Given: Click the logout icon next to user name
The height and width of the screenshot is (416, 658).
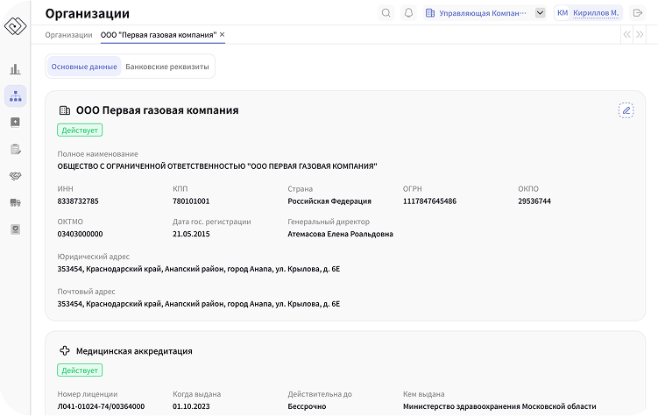Looking at the screenshot, I should [x=638, y=13].
